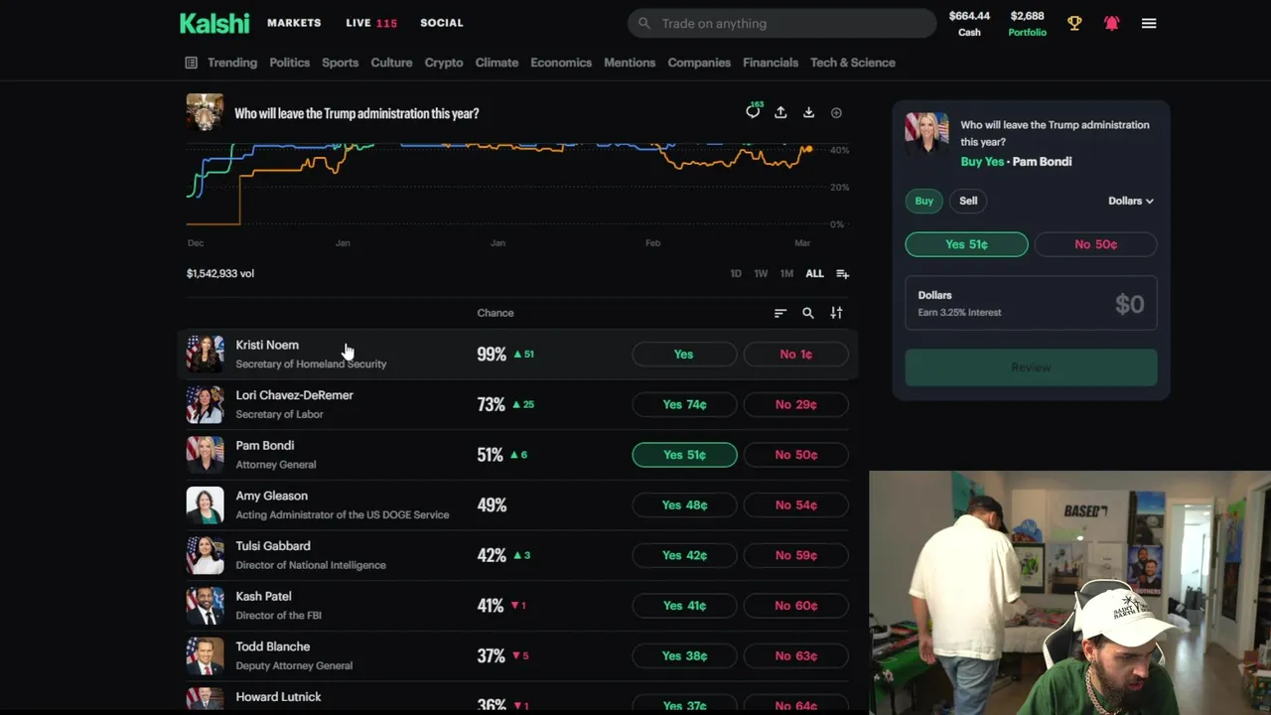Select the Buy toggle in order panel
This screenshot has height=715, width=1271.
tap(924, 201)
